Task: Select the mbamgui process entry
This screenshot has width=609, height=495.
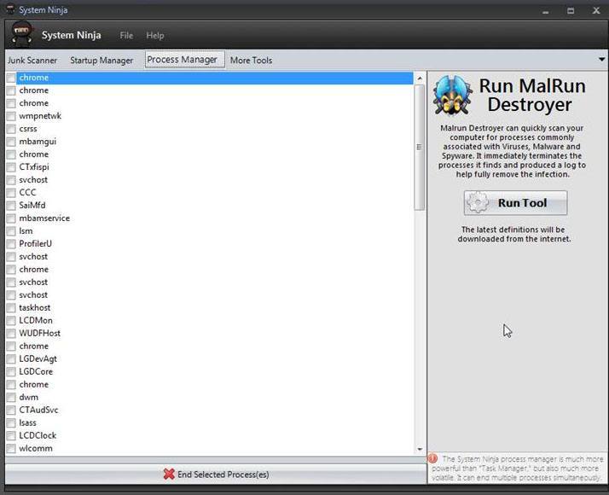Action: 38,142
